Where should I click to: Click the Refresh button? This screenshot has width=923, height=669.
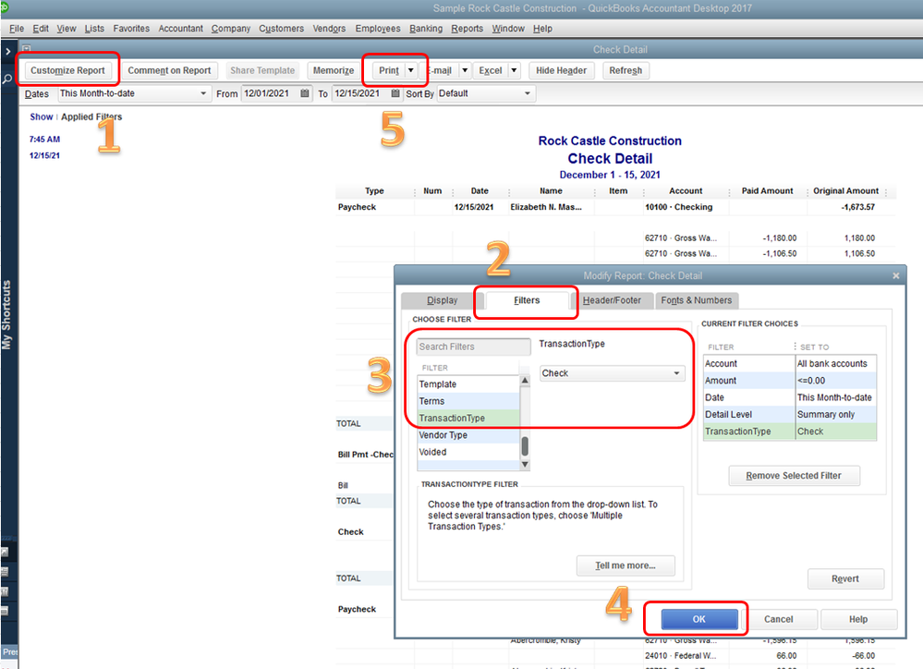(x=625, y=70)
